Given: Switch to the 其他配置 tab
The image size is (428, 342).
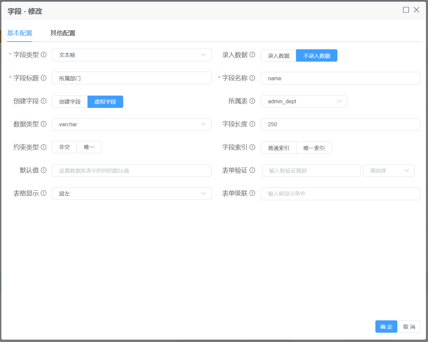Looking at the screenshot, I should tap(63, 33).
